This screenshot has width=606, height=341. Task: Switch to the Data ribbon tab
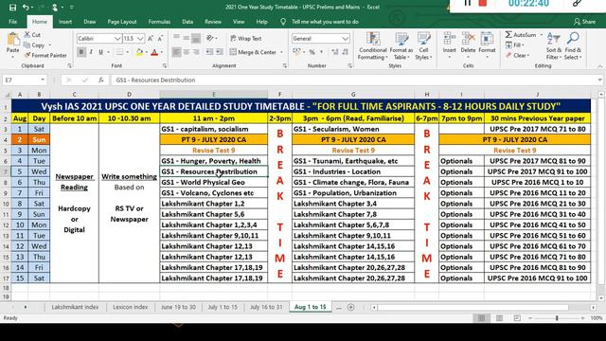click(x=187, y=22)
